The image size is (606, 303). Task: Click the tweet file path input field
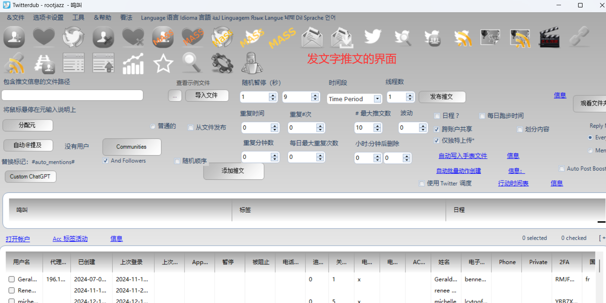(72, 95)
